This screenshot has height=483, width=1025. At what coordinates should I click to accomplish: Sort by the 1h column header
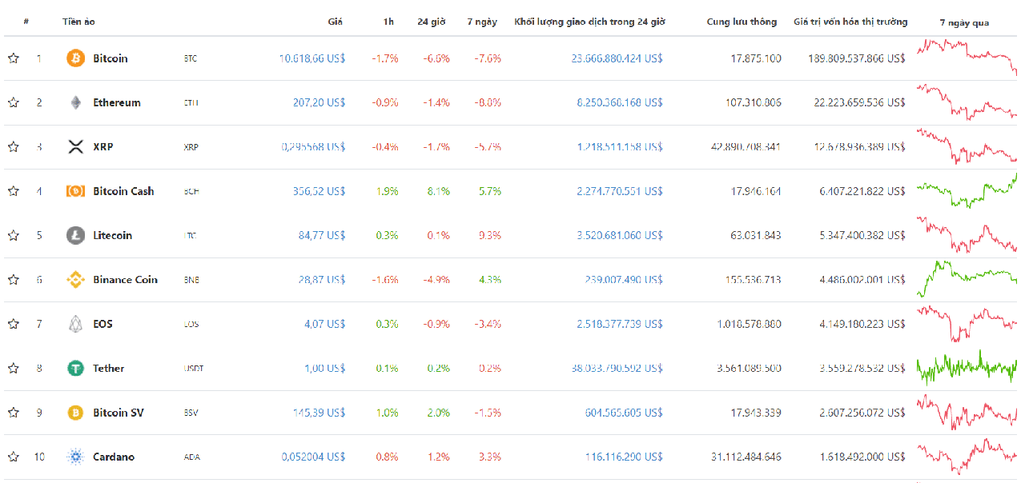(388, 22)
